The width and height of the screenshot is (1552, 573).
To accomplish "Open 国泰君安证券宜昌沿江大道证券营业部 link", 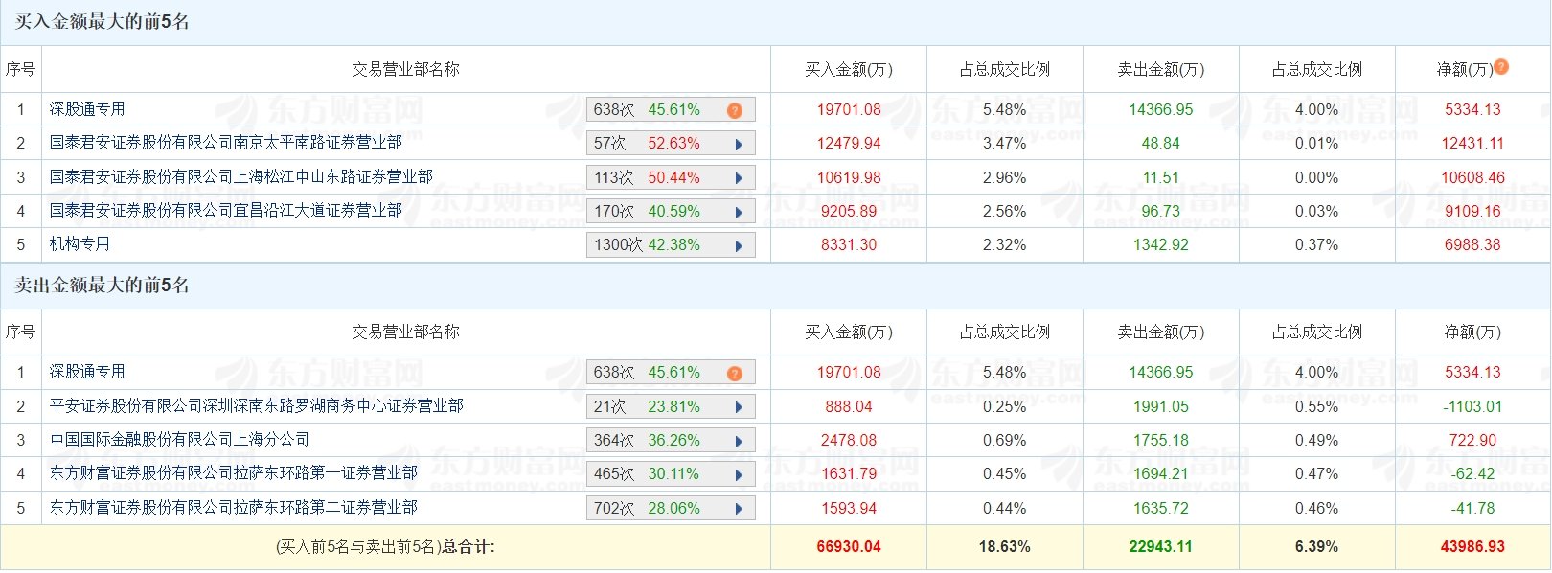I will pyautogui.click(x=226, y=210).
